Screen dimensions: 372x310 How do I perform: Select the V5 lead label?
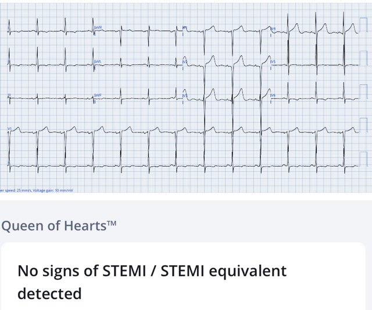coord(273,61)
